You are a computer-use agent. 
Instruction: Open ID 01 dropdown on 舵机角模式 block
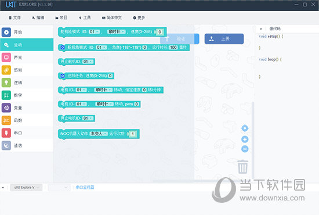click(101, 48)
